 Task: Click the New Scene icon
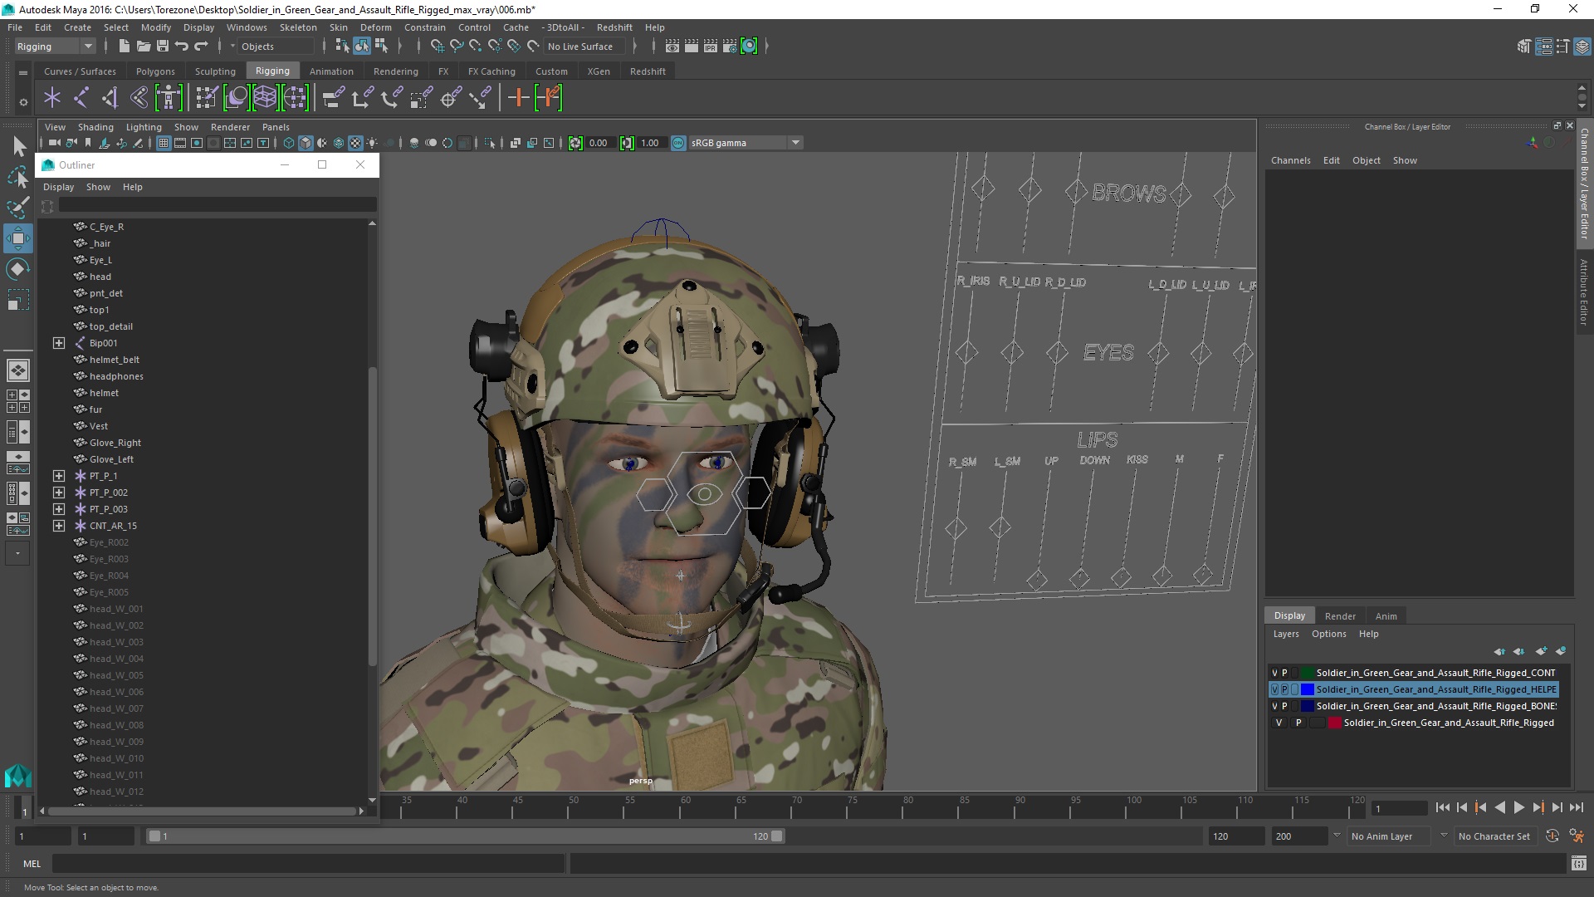pyautogui.click(x=125, y=47)
